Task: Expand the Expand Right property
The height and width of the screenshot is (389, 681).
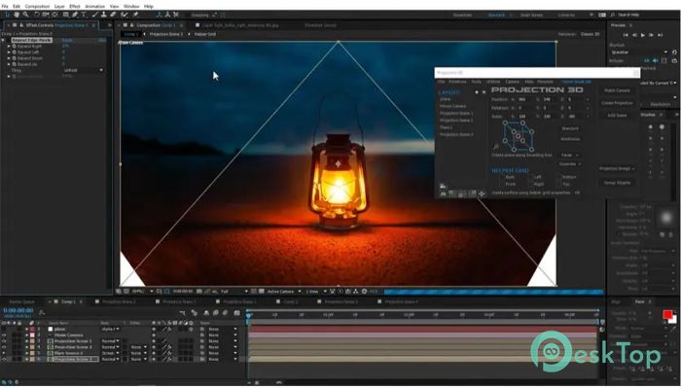Action: pyautogui.click(x=9, y=46)
